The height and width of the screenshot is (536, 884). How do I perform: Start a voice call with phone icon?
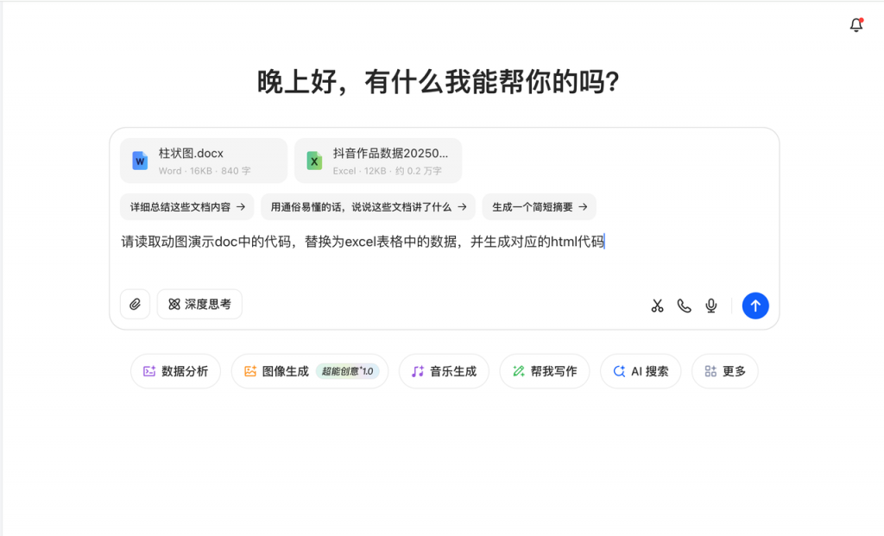[x=685, y=306]
